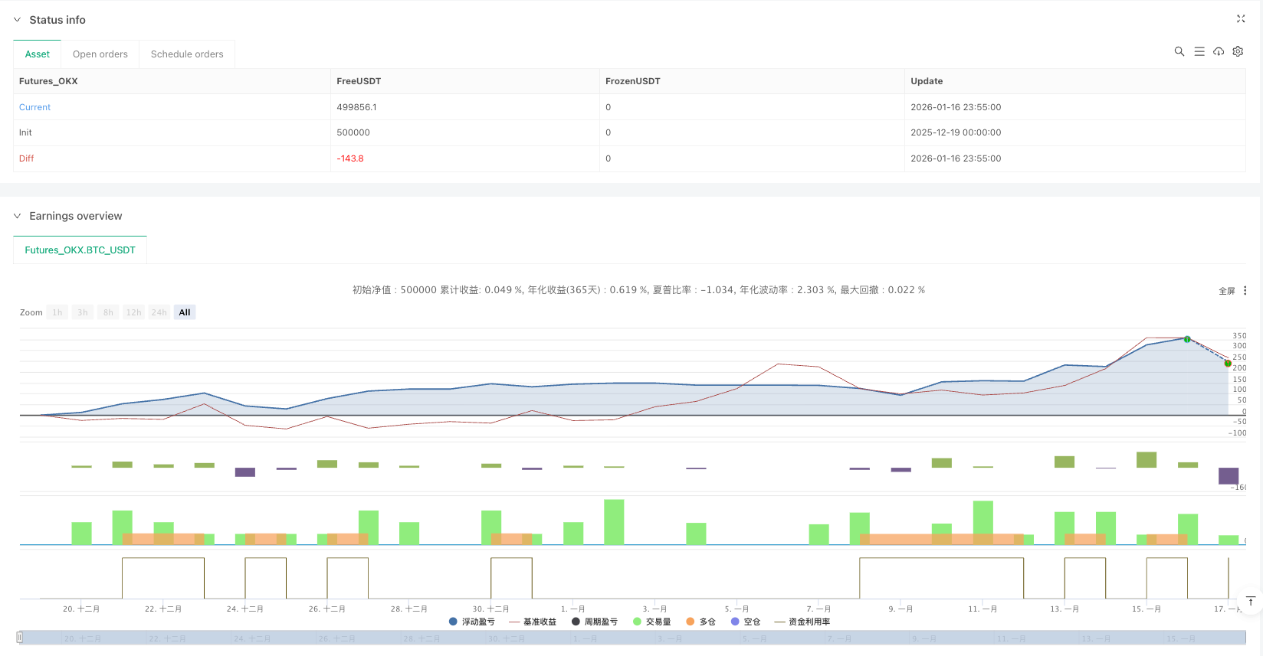1263x656 pixels.
Task: Click the search magnifier icon
Action: point(1179,51)
